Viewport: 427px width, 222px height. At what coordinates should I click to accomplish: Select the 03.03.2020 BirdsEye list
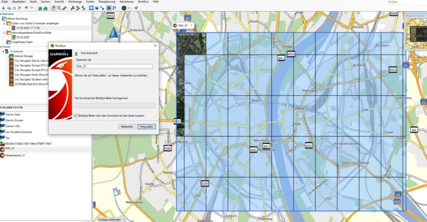click(23, 37)
